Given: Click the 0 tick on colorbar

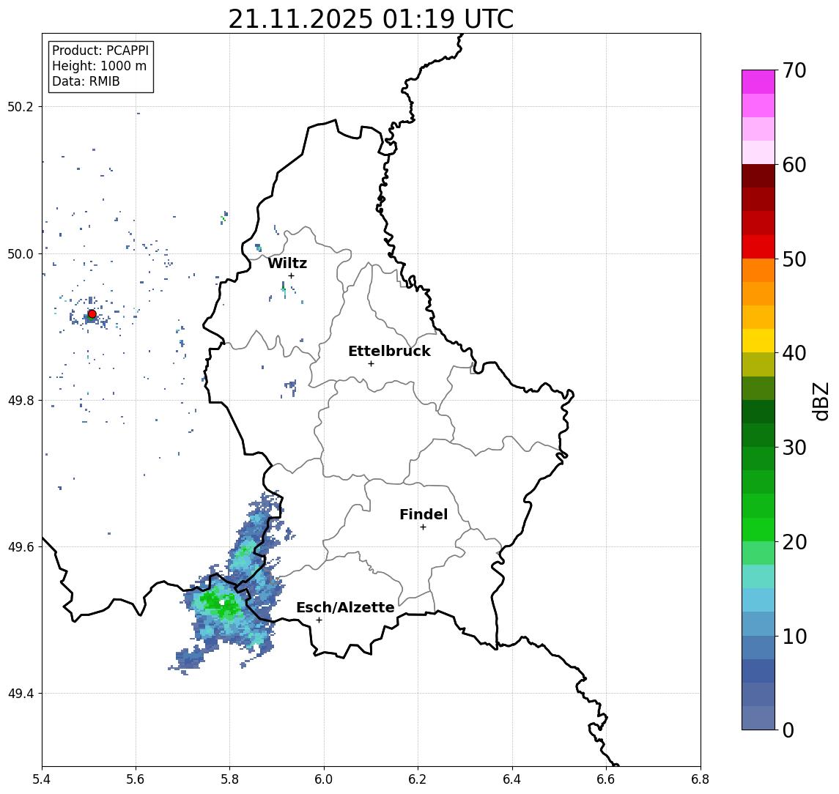Looking at the screenshot, I should point(788,730).
